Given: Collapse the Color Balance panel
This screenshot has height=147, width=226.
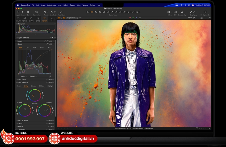Looking at the screenshot, I should (x=16, y=83).
